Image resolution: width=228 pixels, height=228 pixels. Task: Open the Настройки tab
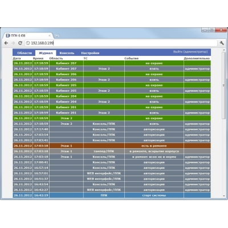point(90,53)
